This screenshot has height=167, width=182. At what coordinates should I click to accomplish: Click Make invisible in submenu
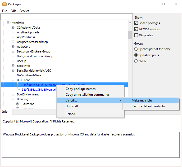151,100
